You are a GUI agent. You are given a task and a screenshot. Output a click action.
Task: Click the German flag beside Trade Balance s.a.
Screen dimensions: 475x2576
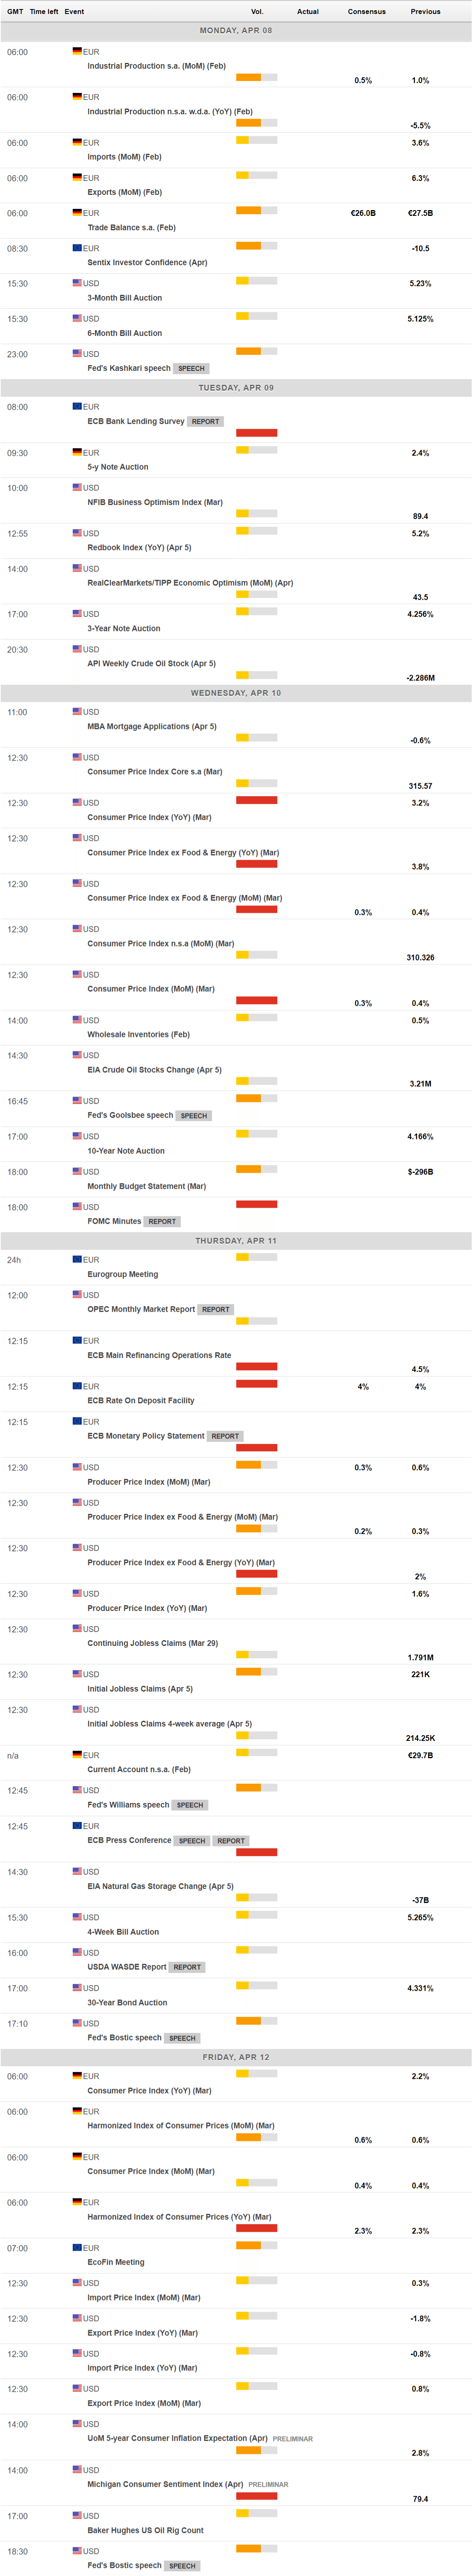pos(77,212)
